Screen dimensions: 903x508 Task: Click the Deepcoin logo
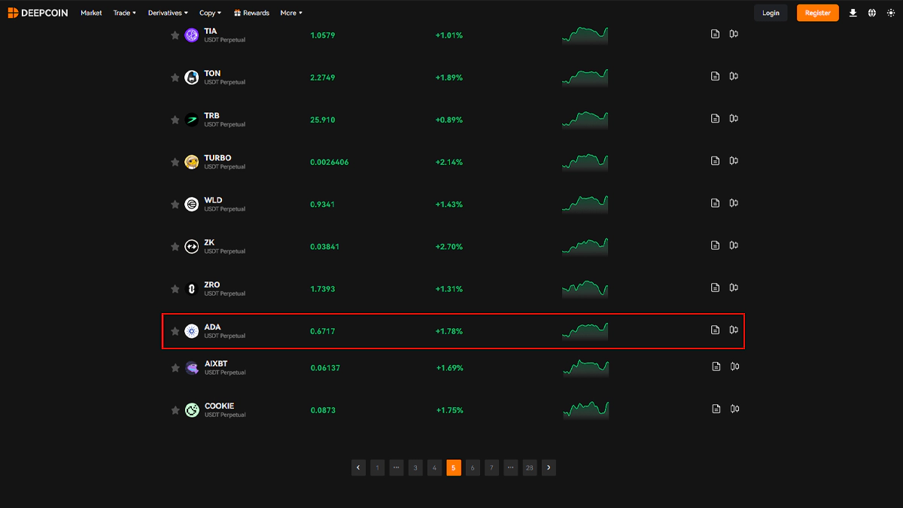point(39,13)
